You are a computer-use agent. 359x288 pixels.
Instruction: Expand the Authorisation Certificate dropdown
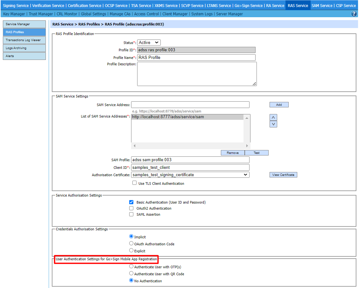190,175
